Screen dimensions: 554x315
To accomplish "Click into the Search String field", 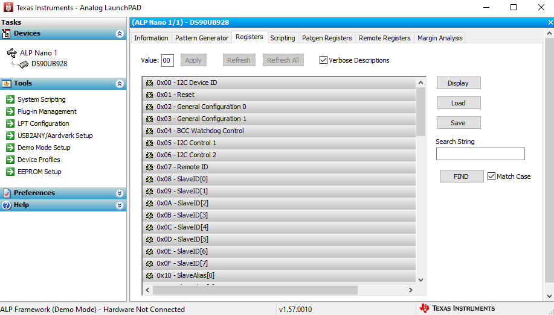I will click(480, 154).
